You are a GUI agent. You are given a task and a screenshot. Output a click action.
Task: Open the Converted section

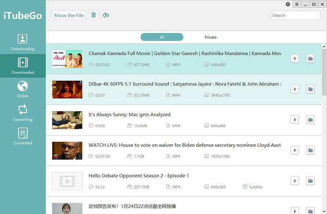tap(23, 136)
